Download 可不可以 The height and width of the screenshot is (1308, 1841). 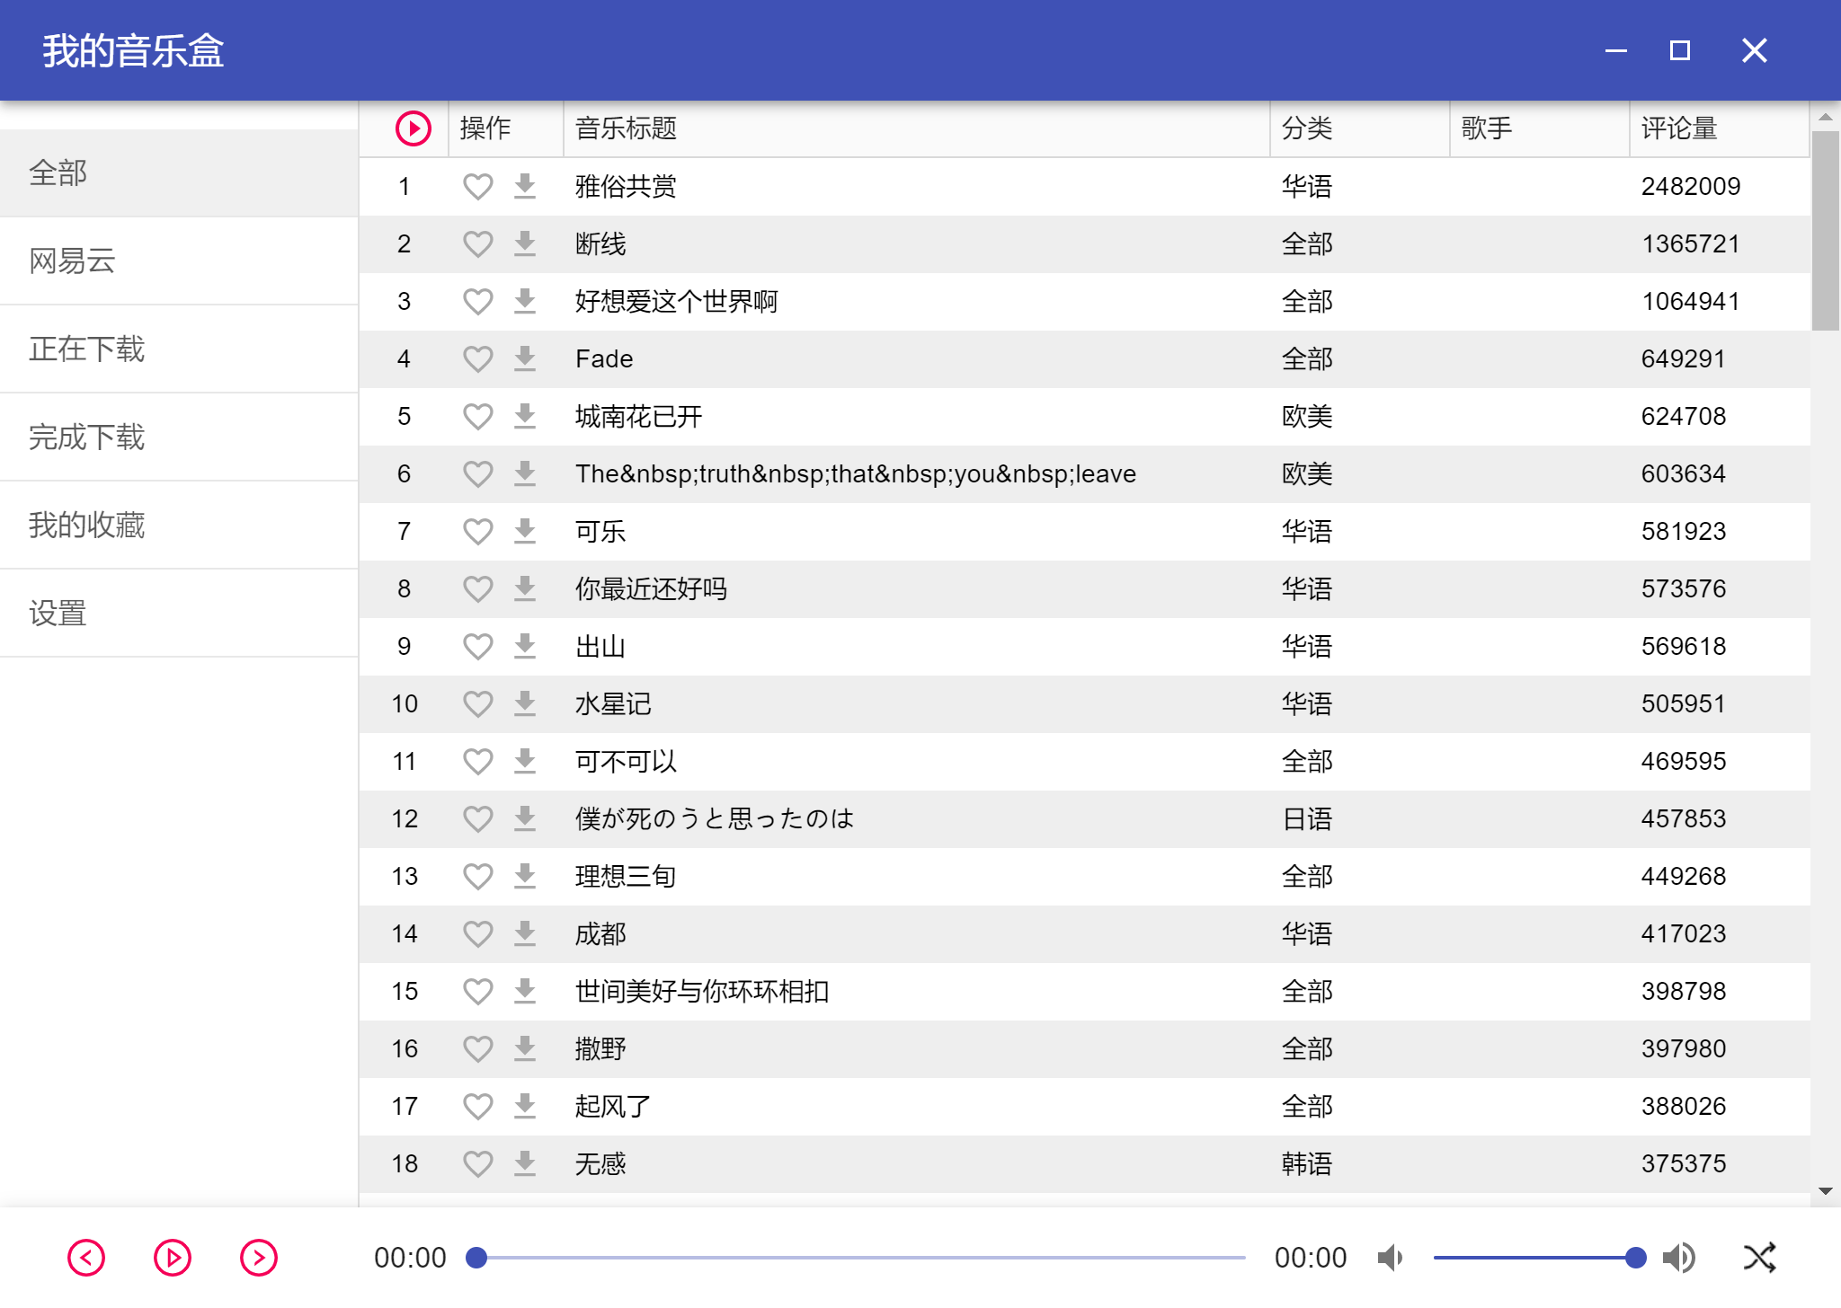(x=525, y=761)
